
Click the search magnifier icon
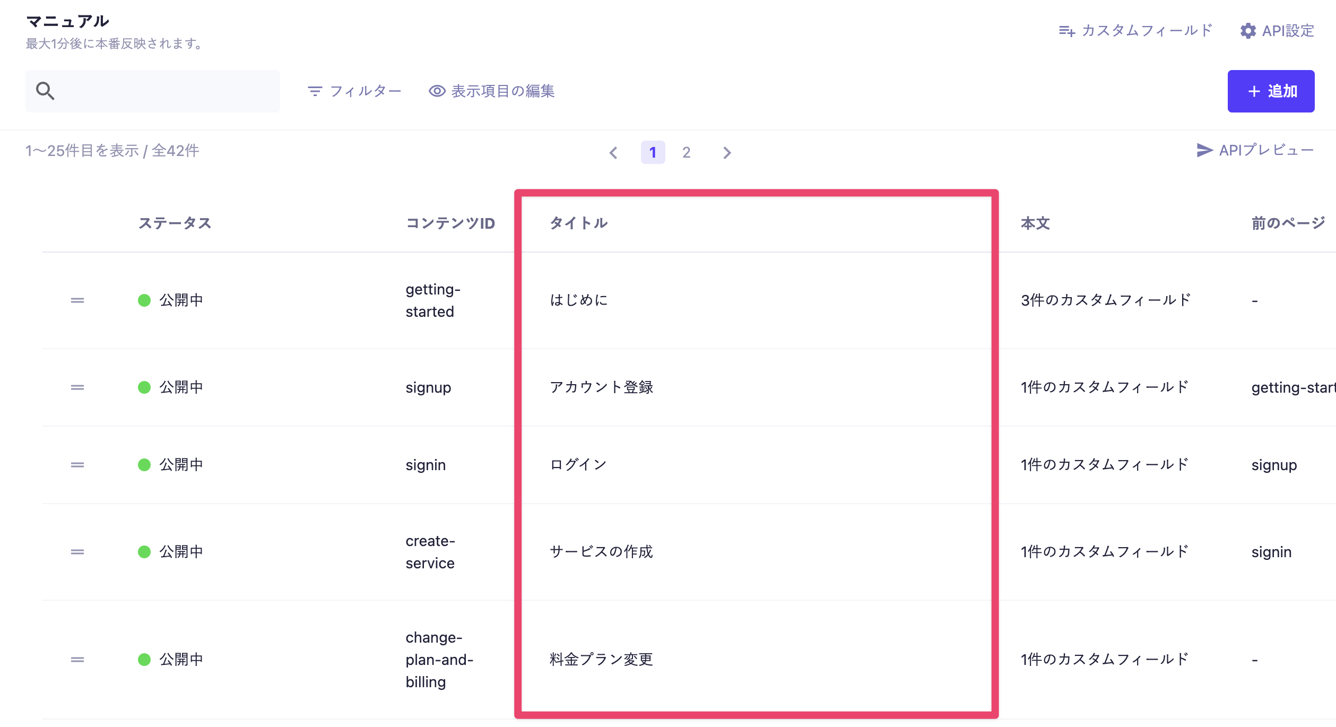pos(45,91)
